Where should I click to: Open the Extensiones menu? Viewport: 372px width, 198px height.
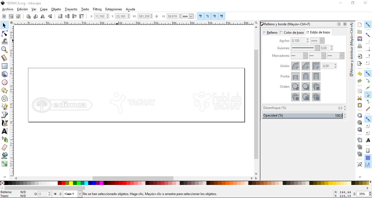tap(114, 9)
